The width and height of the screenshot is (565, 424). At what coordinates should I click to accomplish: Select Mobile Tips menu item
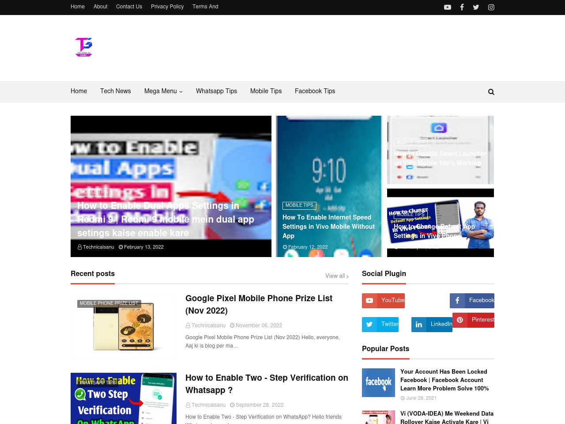pyautogui.click(x=266, y=91)
